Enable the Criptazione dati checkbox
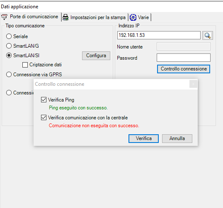Screen dimensions: 223x208 pyautogui.click(x=25, y=65)
